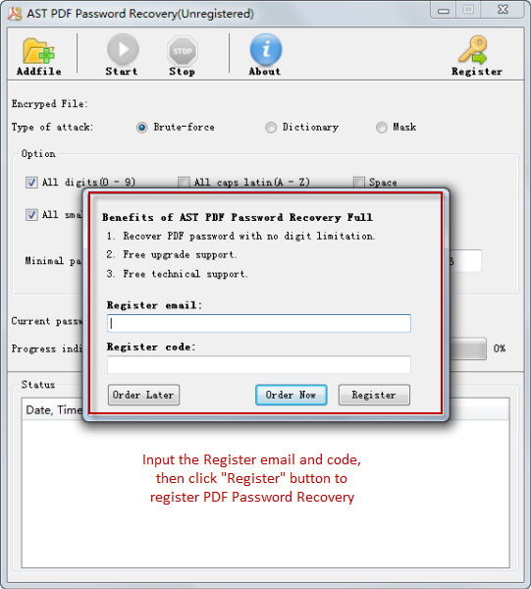The image size is (531, 589).
Task: Enable All caps latin (A - Z)
Action: pos(184,183)
